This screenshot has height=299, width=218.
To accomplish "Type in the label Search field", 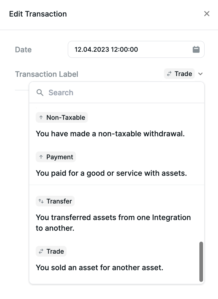I will (x=120, y=93).
